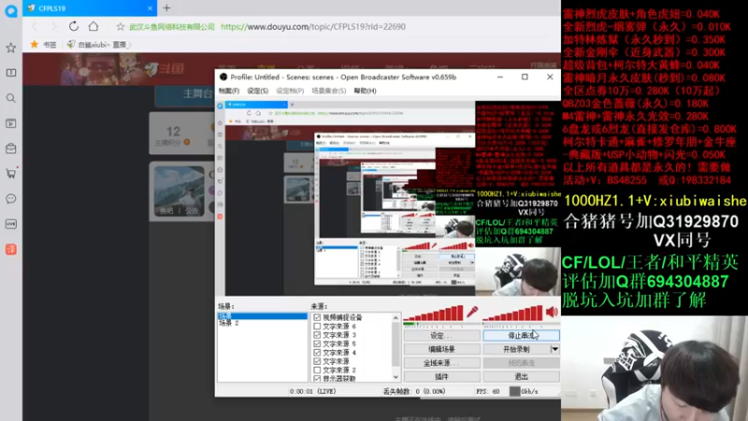Reload the page with refresh icon

74,26
